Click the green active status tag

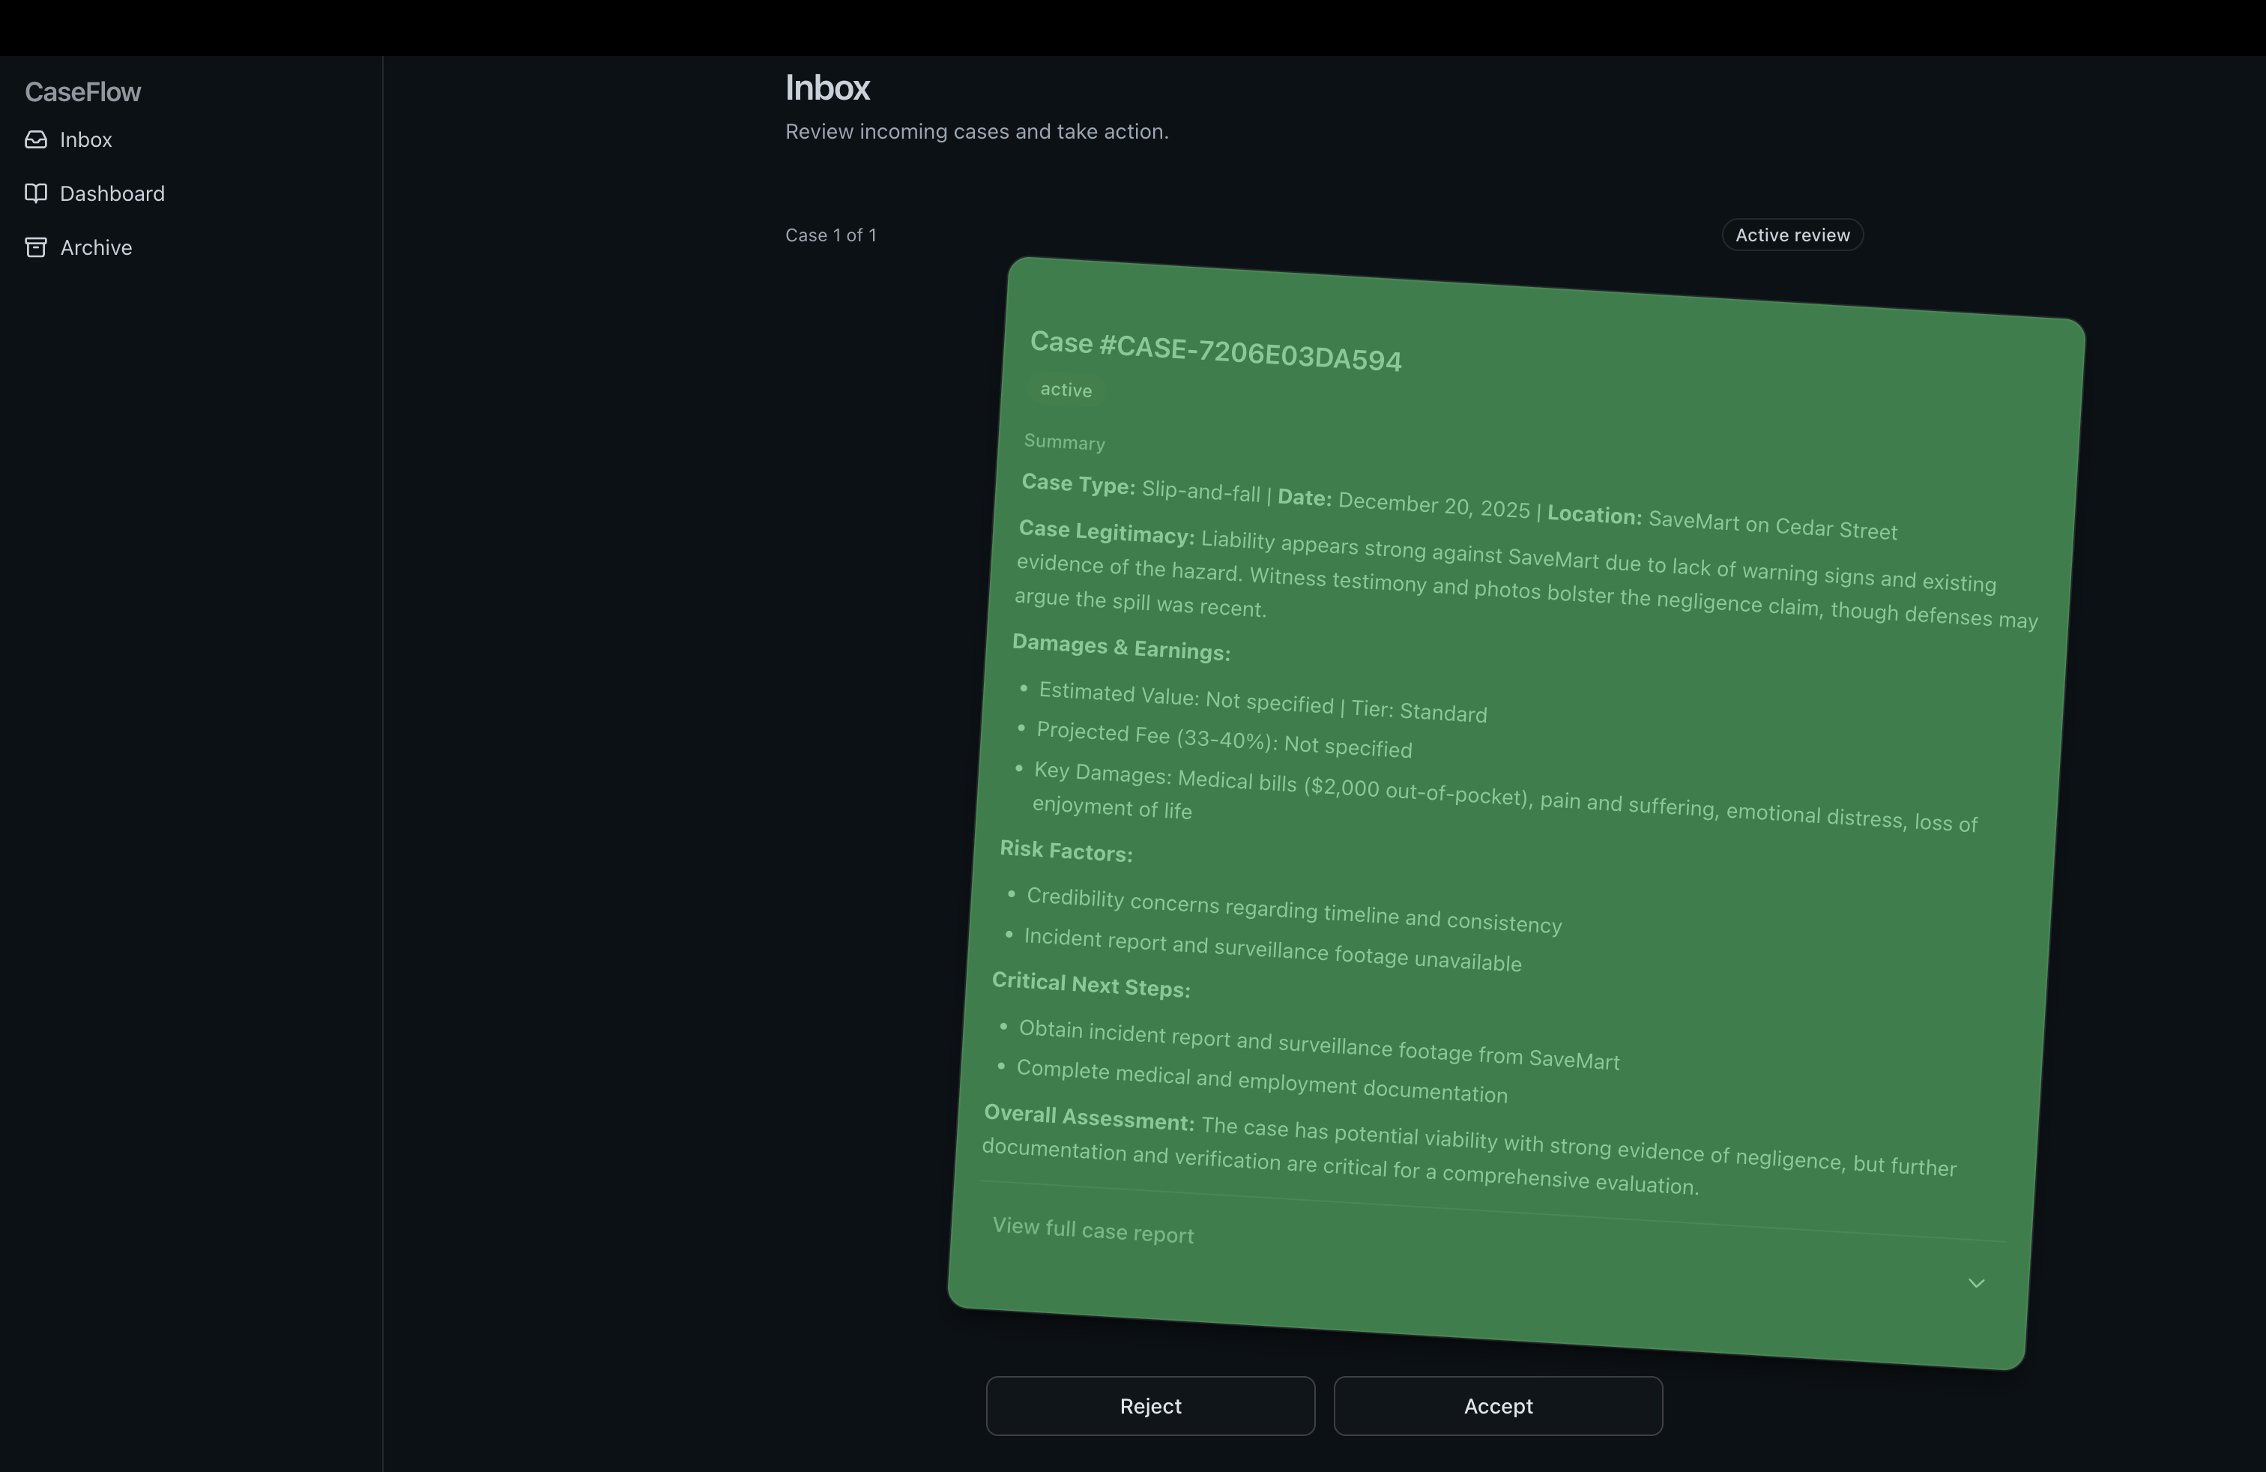(1066, 390)
